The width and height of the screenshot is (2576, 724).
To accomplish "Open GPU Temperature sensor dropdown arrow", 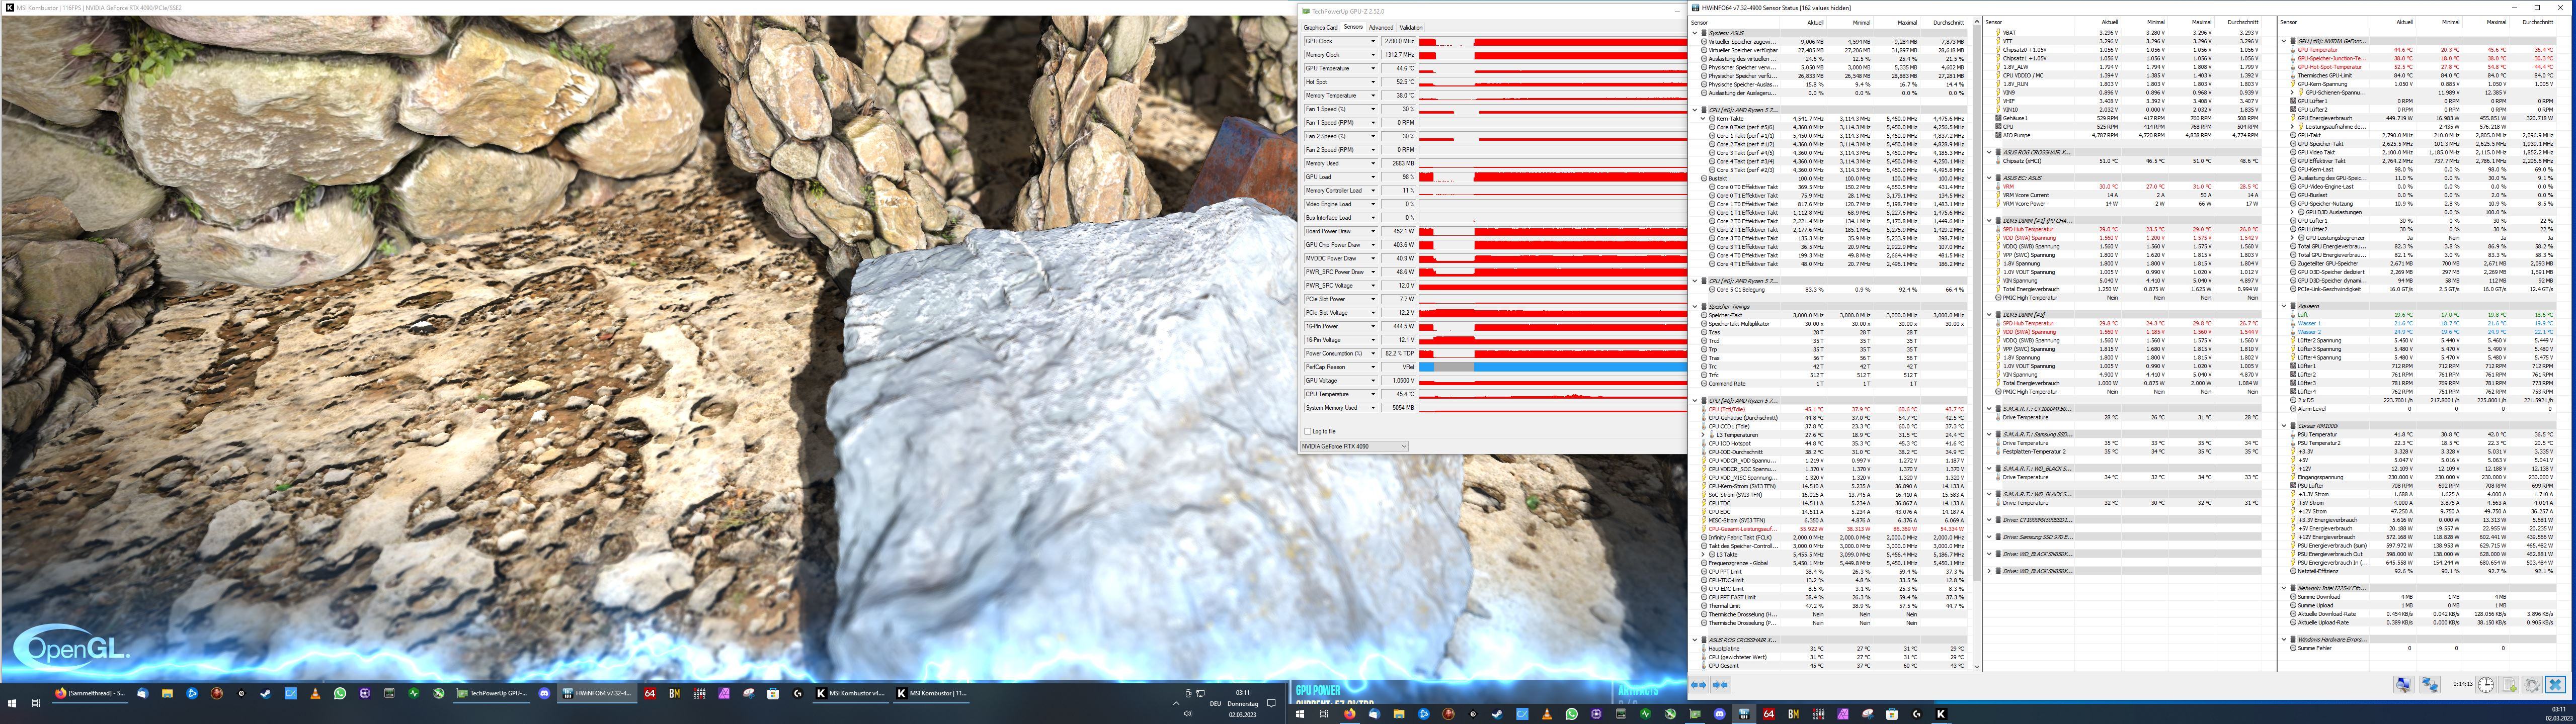I will click(x=1373, y=69).
